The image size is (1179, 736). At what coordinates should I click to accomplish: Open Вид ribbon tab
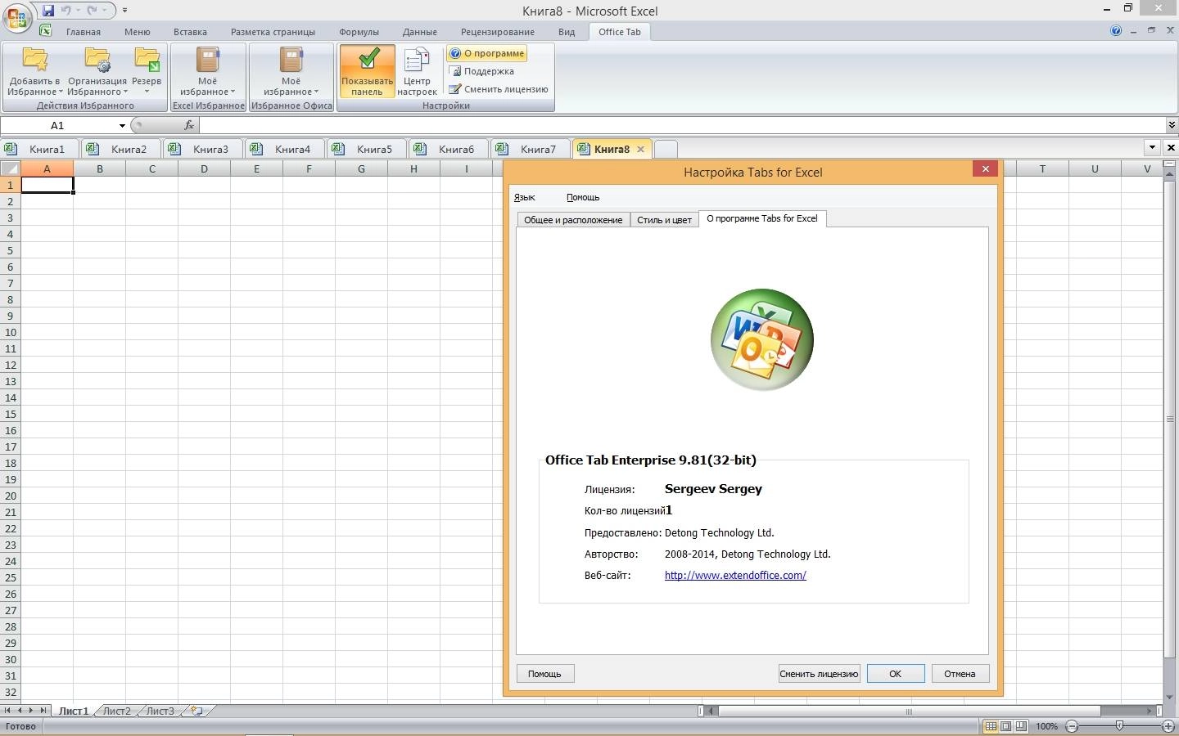click(x=567, y=32)
